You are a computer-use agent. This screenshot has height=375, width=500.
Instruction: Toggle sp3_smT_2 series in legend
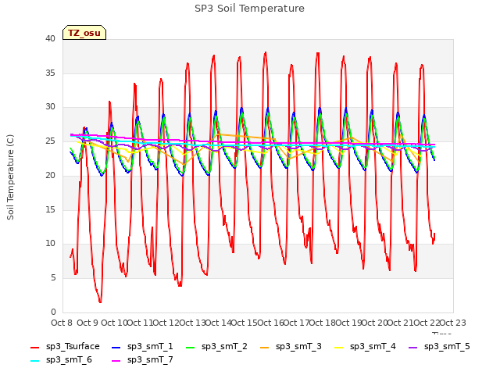point(216,347)
